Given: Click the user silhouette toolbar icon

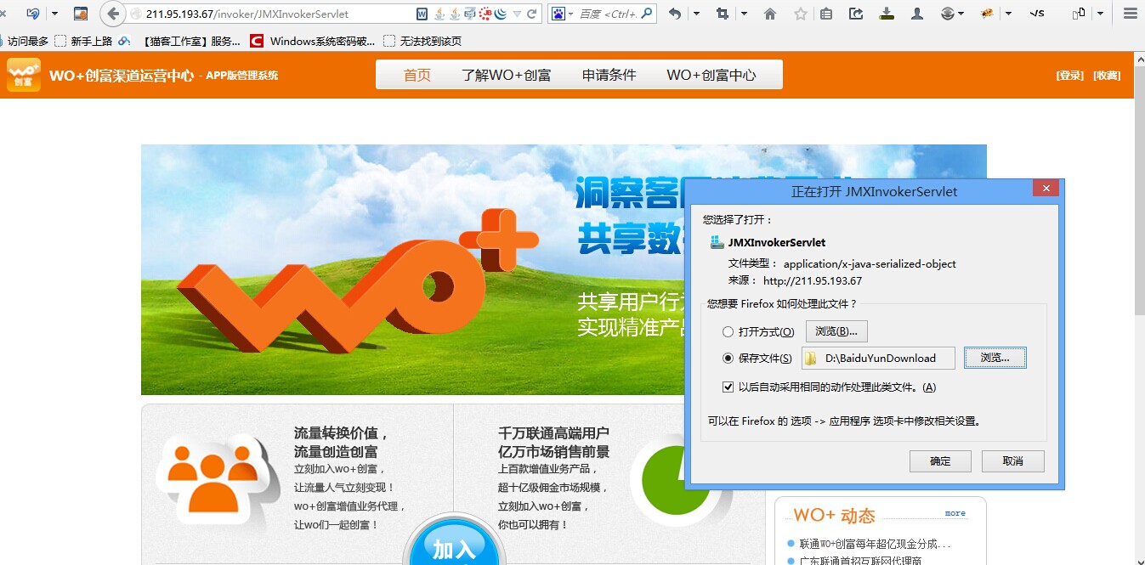Looking at the screenshot, I should click(917, 14).
